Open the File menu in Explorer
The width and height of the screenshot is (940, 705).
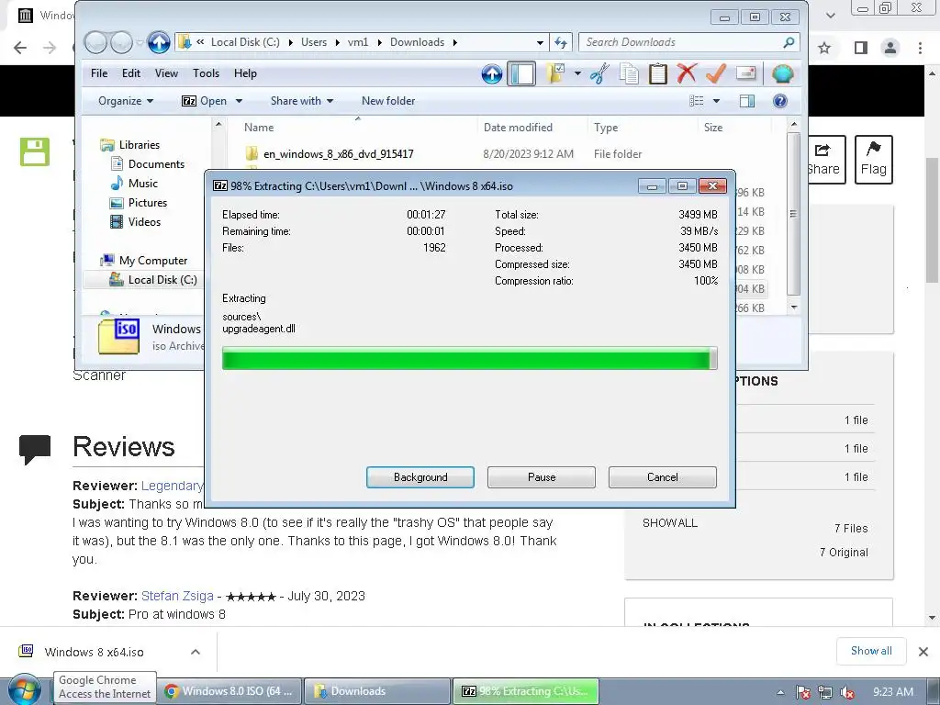[x=99, y=73]
